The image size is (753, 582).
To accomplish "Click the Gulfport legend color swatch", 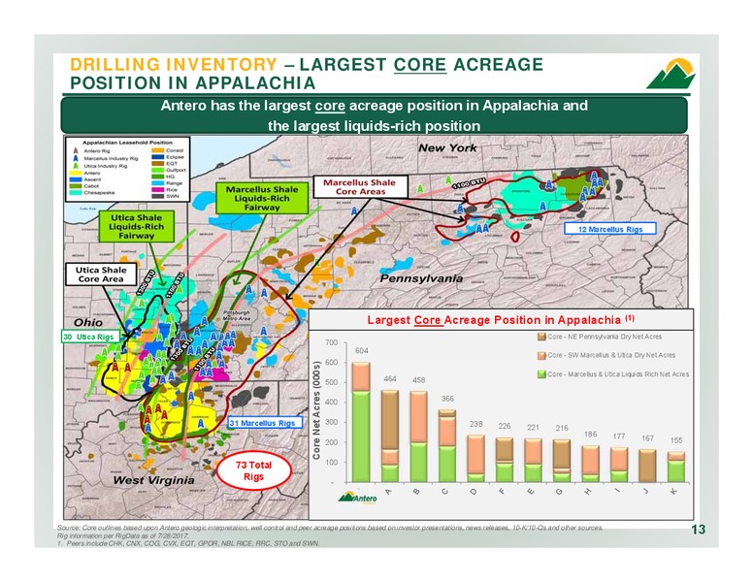I will 158,170.
